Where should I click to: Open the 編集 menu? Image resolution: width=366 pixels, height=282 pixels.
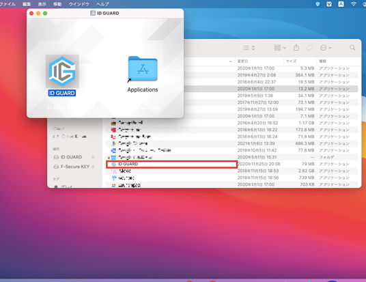(x=27, y=4)
